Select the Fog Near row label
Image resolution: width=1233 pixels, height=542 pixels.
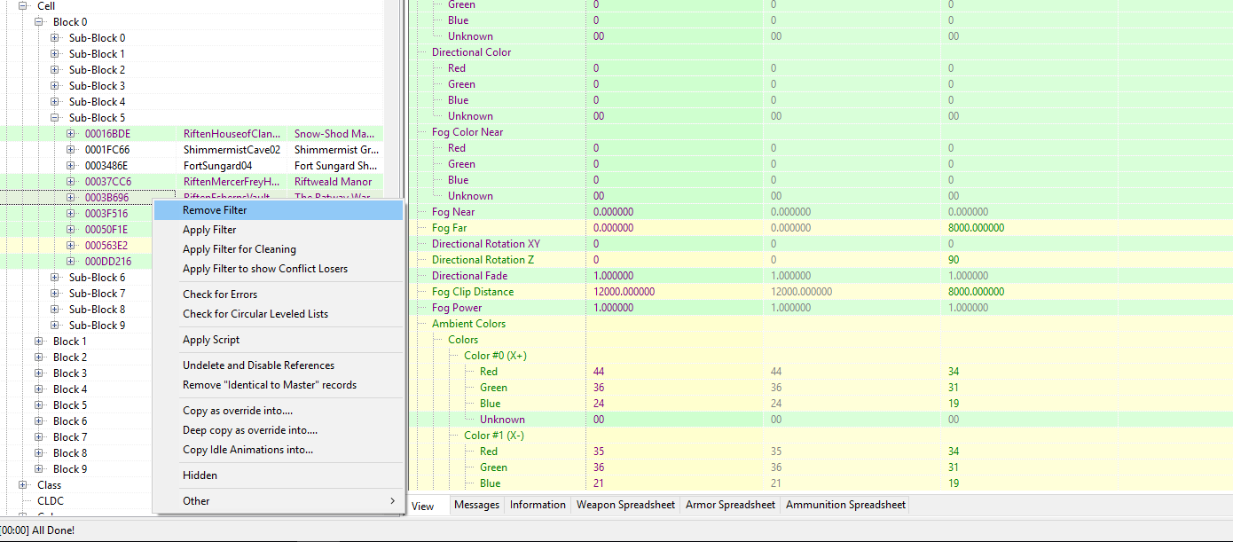click(453, 212)
